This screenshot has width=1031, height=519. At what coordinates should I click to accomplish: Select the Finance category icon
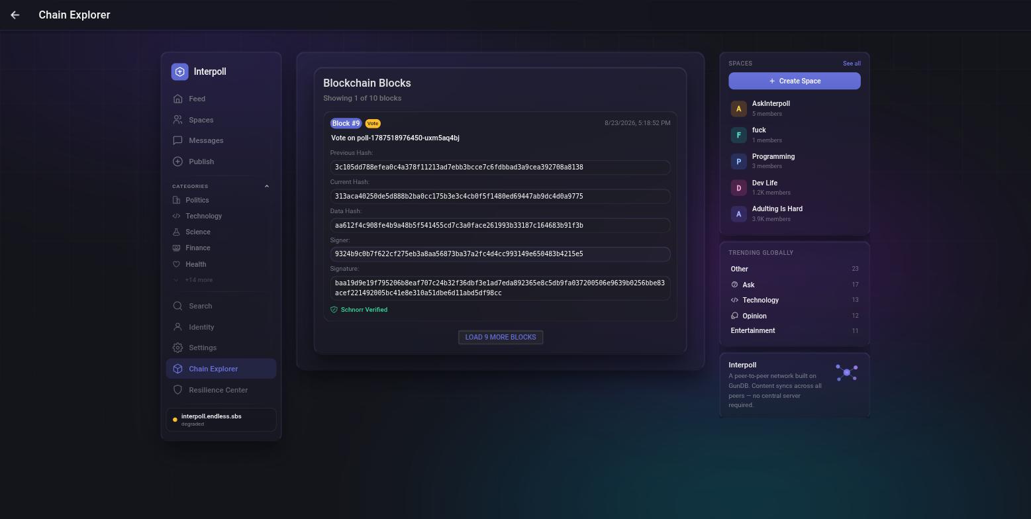coord(176,248)
